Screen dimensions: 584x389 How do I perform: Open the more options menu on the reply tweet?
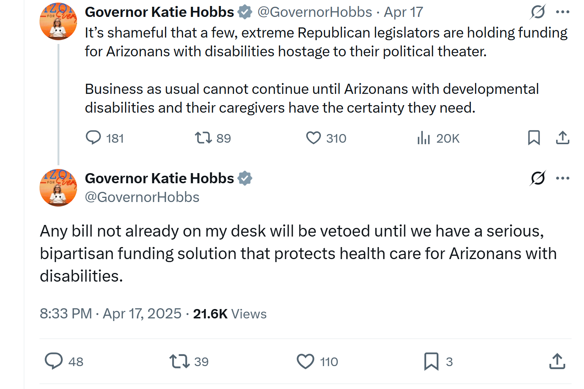(562, 179)
